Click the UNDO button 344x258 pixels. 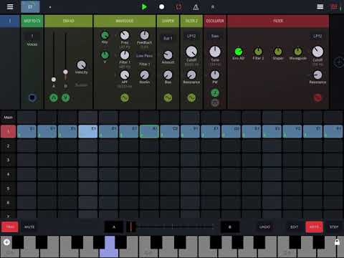pyautogui.click(x=264, y=227)
